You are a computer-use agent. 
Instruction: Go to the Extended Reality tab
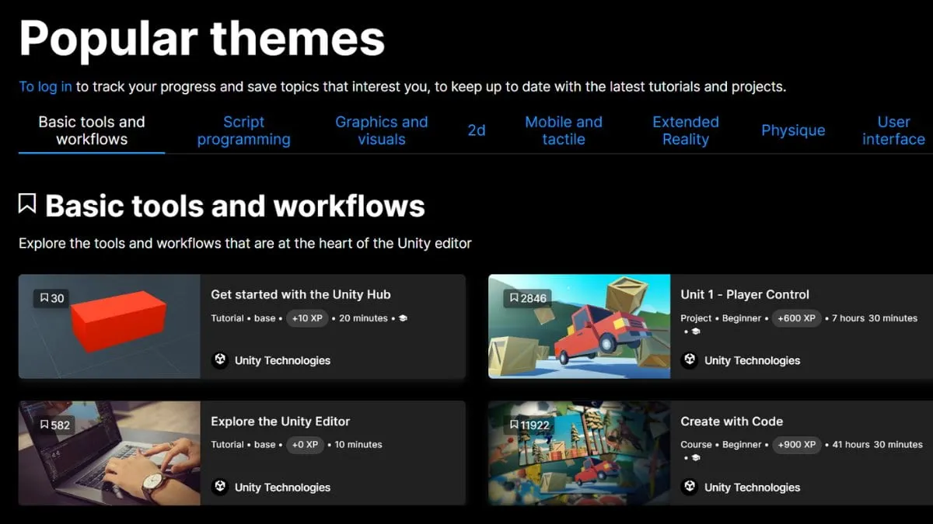pos(685,130)
